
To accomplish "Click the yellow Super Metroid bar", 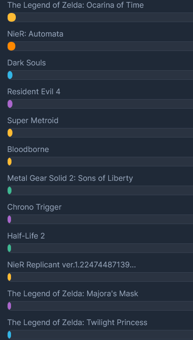I will [x=10, y=133].
